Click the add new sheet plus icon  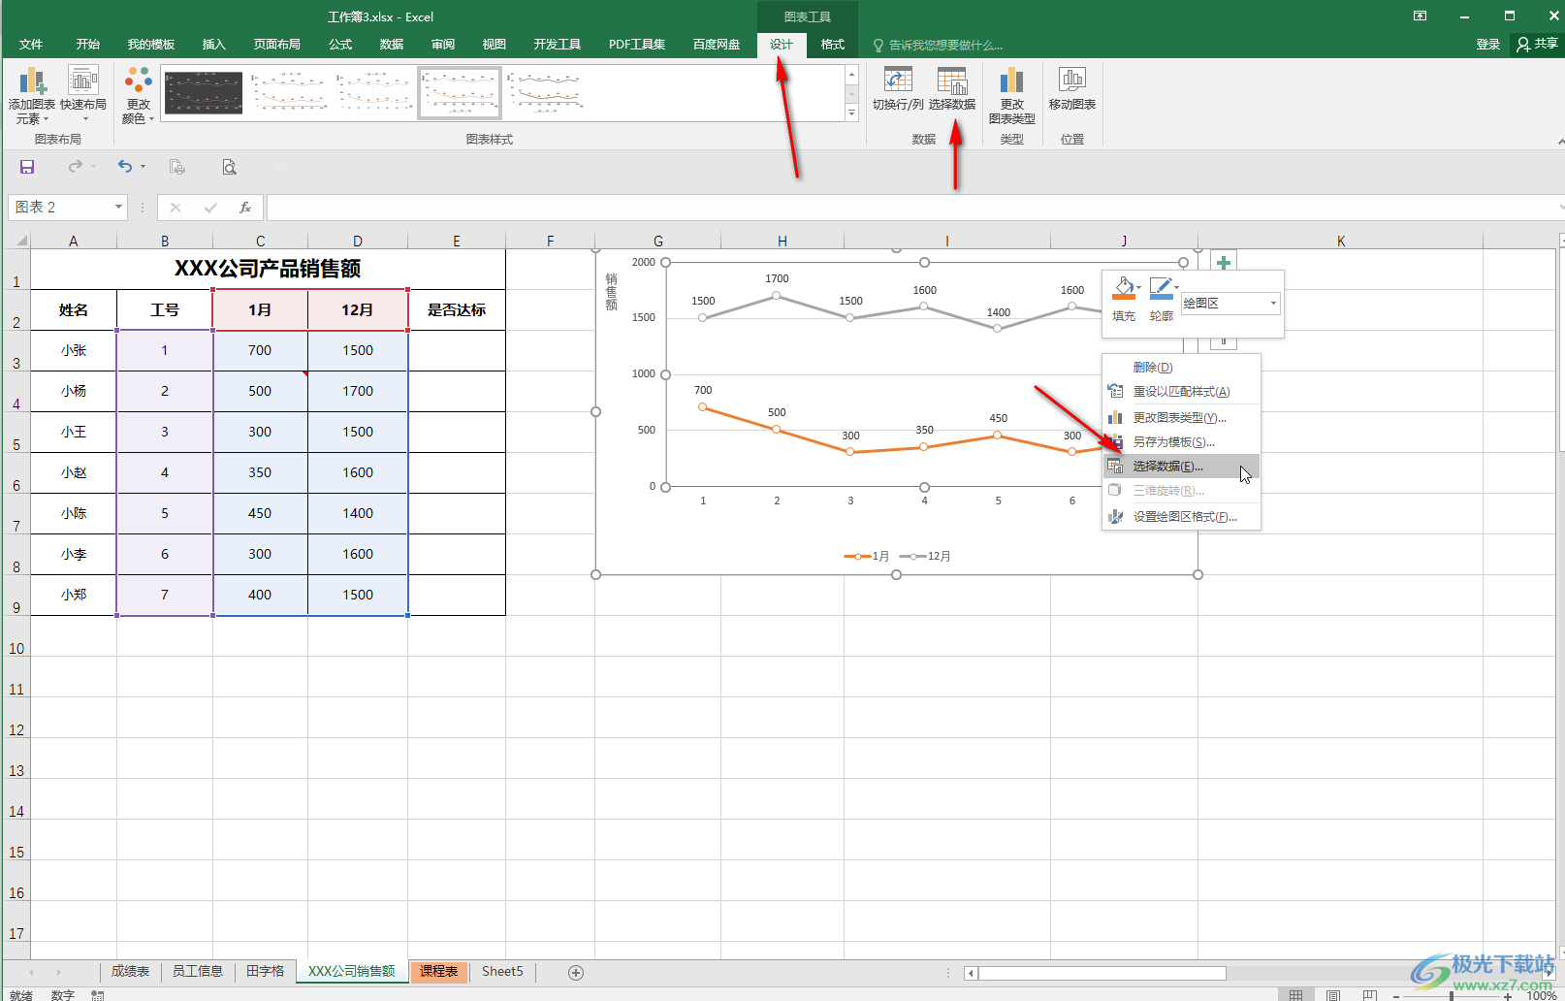click(576, 972)
